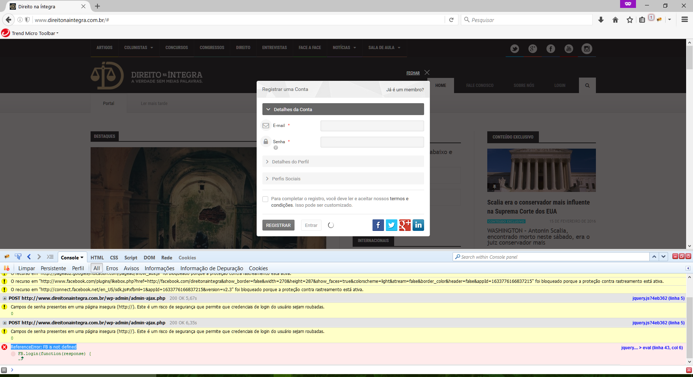Open the Console panel dropdown arrow
This screenshot has height=377, width=693.
[82, 258]
